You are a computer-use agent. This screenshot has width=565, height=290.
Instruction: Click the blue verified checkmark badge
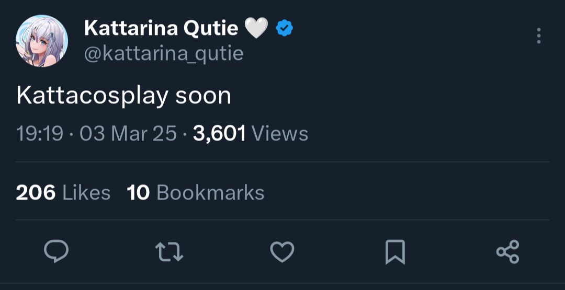[284, 28]
